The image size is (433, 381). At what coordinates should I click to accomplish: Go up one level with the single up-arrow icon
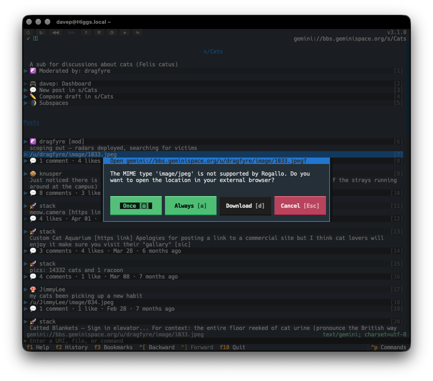tap(86, 33)
